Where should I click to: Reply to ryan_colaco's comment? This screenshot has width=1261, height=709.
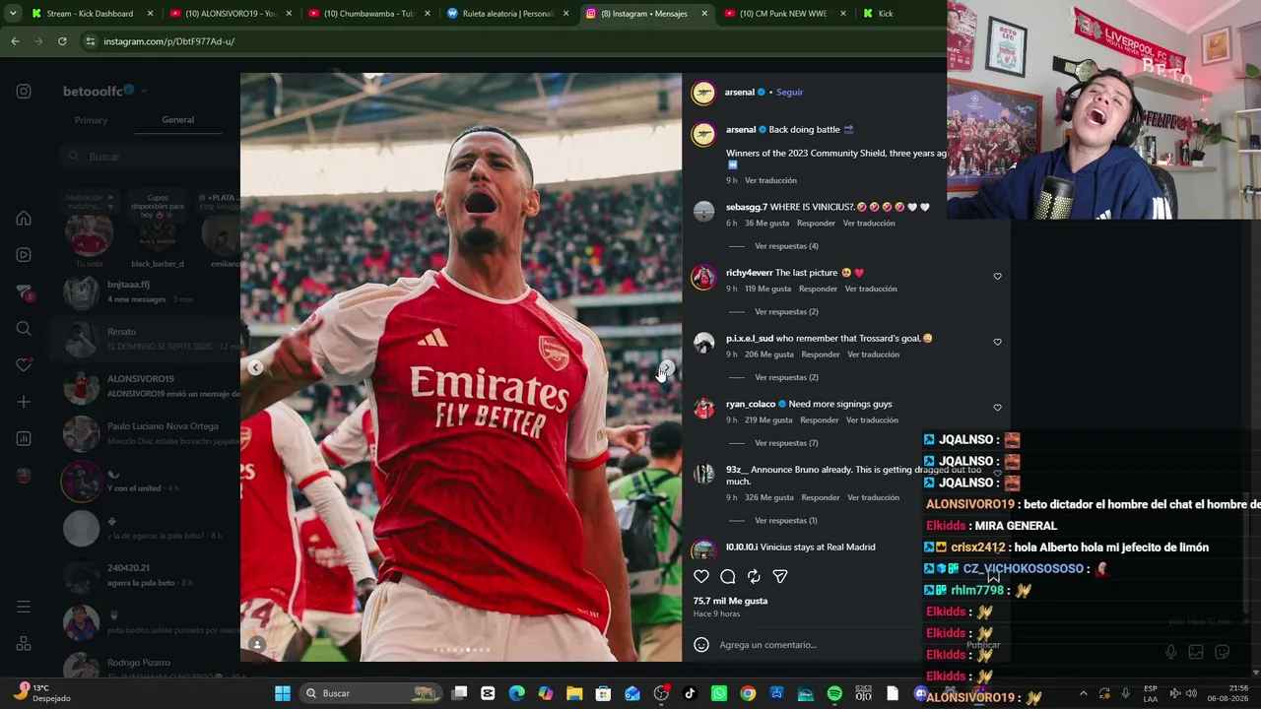pyautogui.click(x=819, y=420)
